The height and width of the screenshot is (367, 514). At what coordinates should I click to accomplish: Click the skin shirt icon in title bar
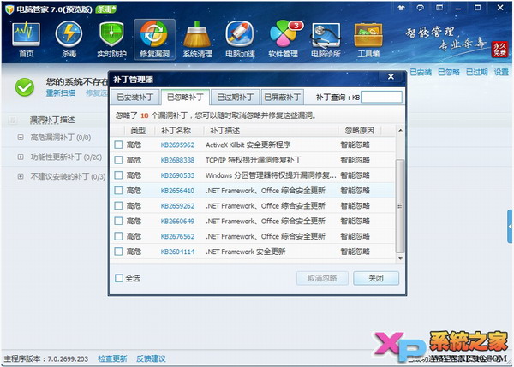click(x=401, y=8)
